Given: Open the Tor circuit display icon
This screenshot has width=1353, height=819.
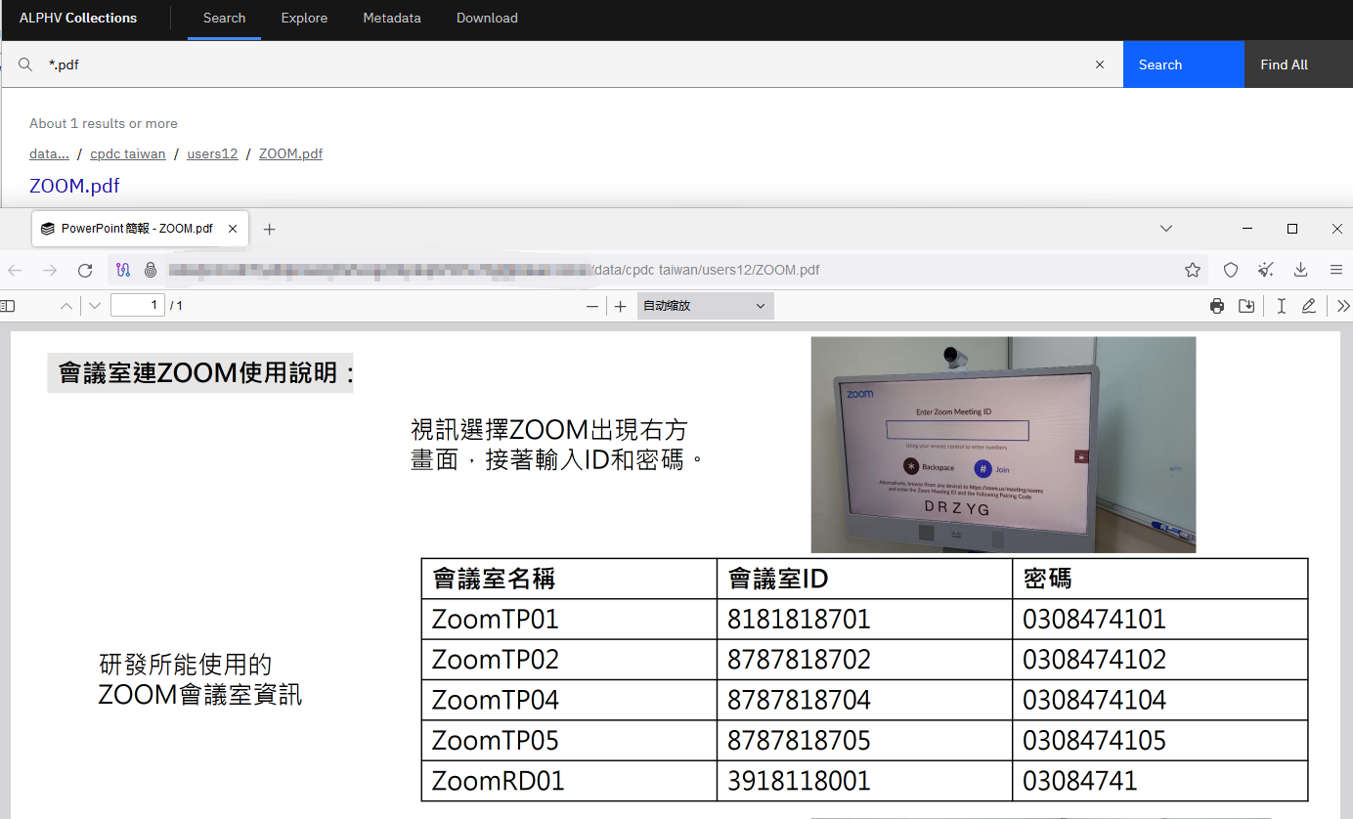Looking at the screenshot, I should coord(123,270).
